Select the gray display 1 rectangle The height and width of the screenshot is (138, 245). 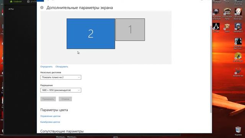tap(130, 30)
